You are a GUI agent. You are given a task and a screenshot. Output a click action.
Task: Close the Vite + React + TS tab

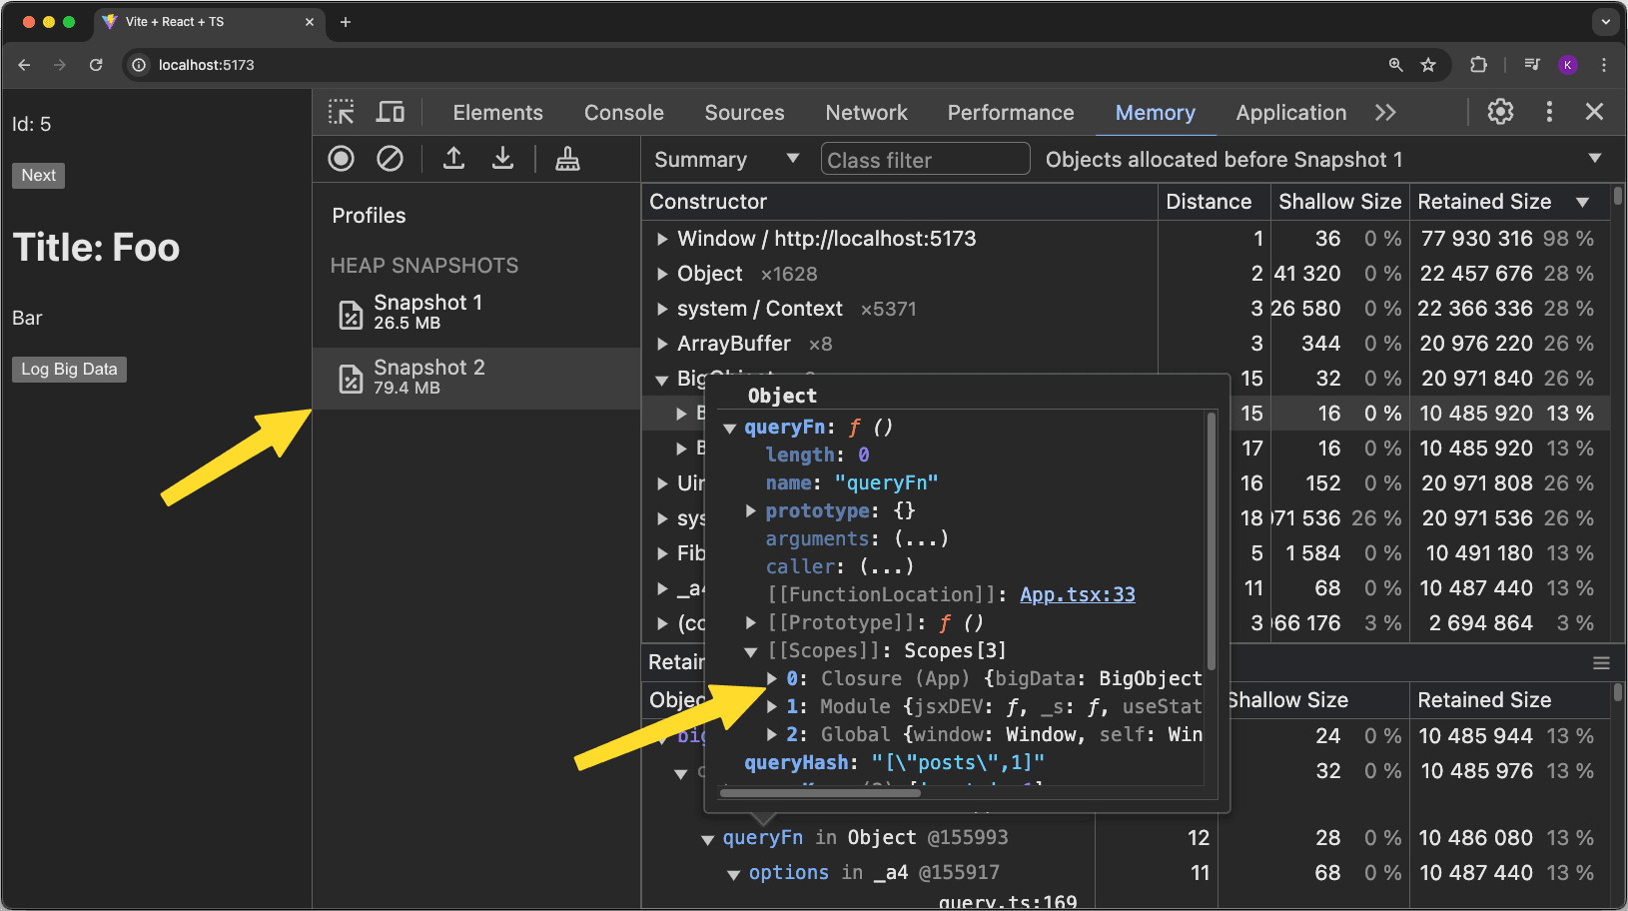coord(309,22)
